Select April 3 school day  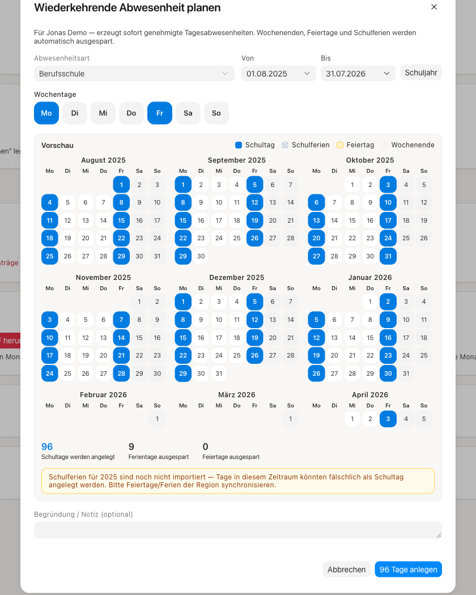pyautogui.click(x=388, y=419)
